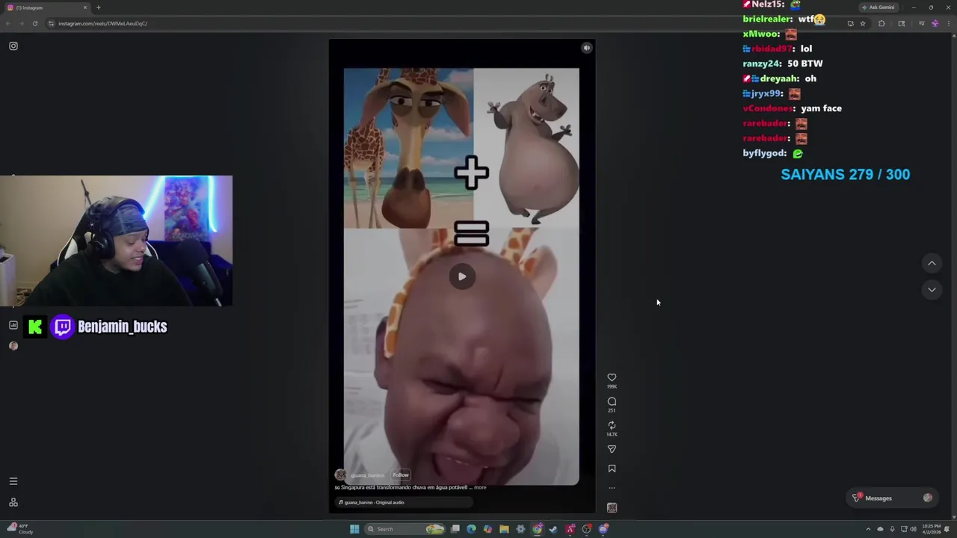Viewport: 957px width, 538px height.
Task: View site information icon in address bar
Action: (52, 24)
